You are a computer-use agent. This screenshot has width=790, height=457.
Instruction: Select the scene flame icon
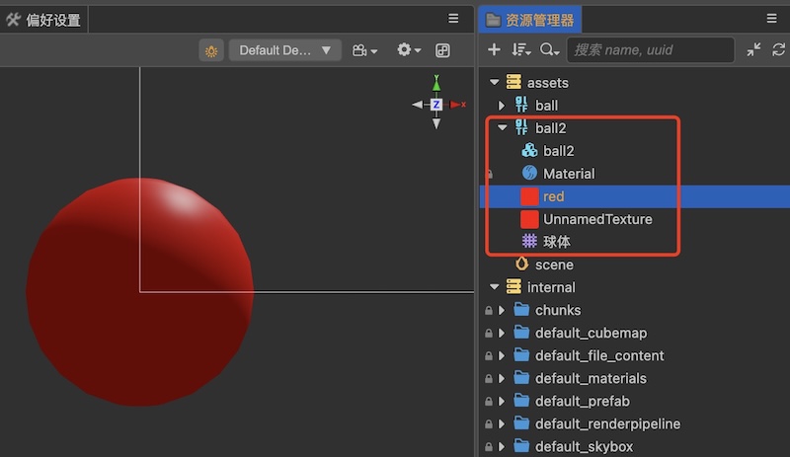pyautogui.click(x=522, y=264)
